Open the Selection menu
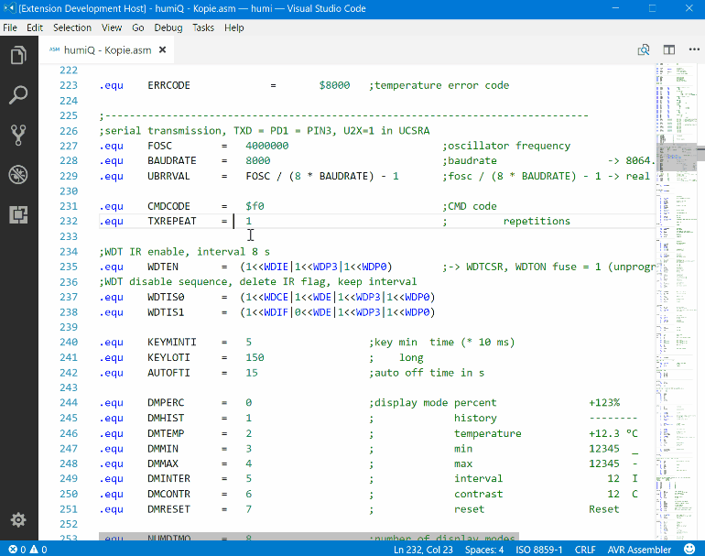705x556 pixels. pyautogui.click(x=72, y=27)
